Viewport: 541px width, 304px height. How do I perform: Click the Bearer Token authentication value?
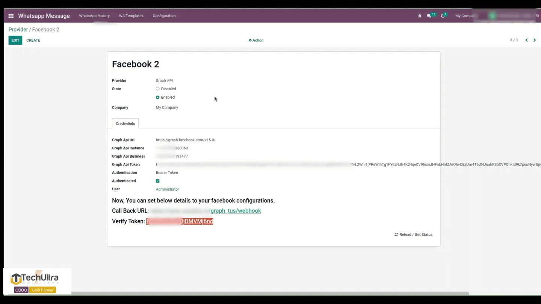tap(167, 173)
